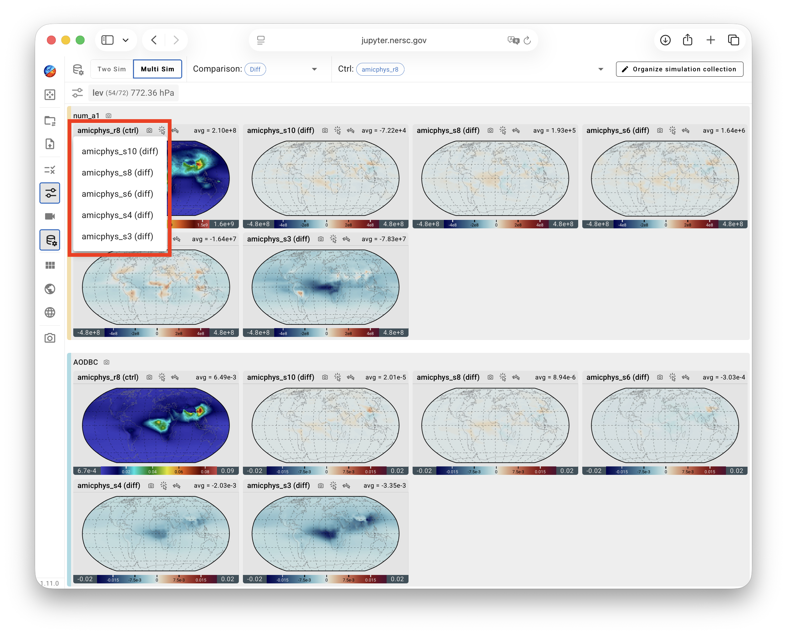Click the num_a1 amicphys_s3 diff map
The width and height of the screenshot is (787, 635).
[x=326, y=287]
